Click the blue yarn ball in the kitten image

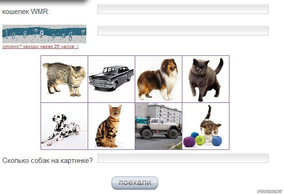pyautogui.click(x=217, y=141)
